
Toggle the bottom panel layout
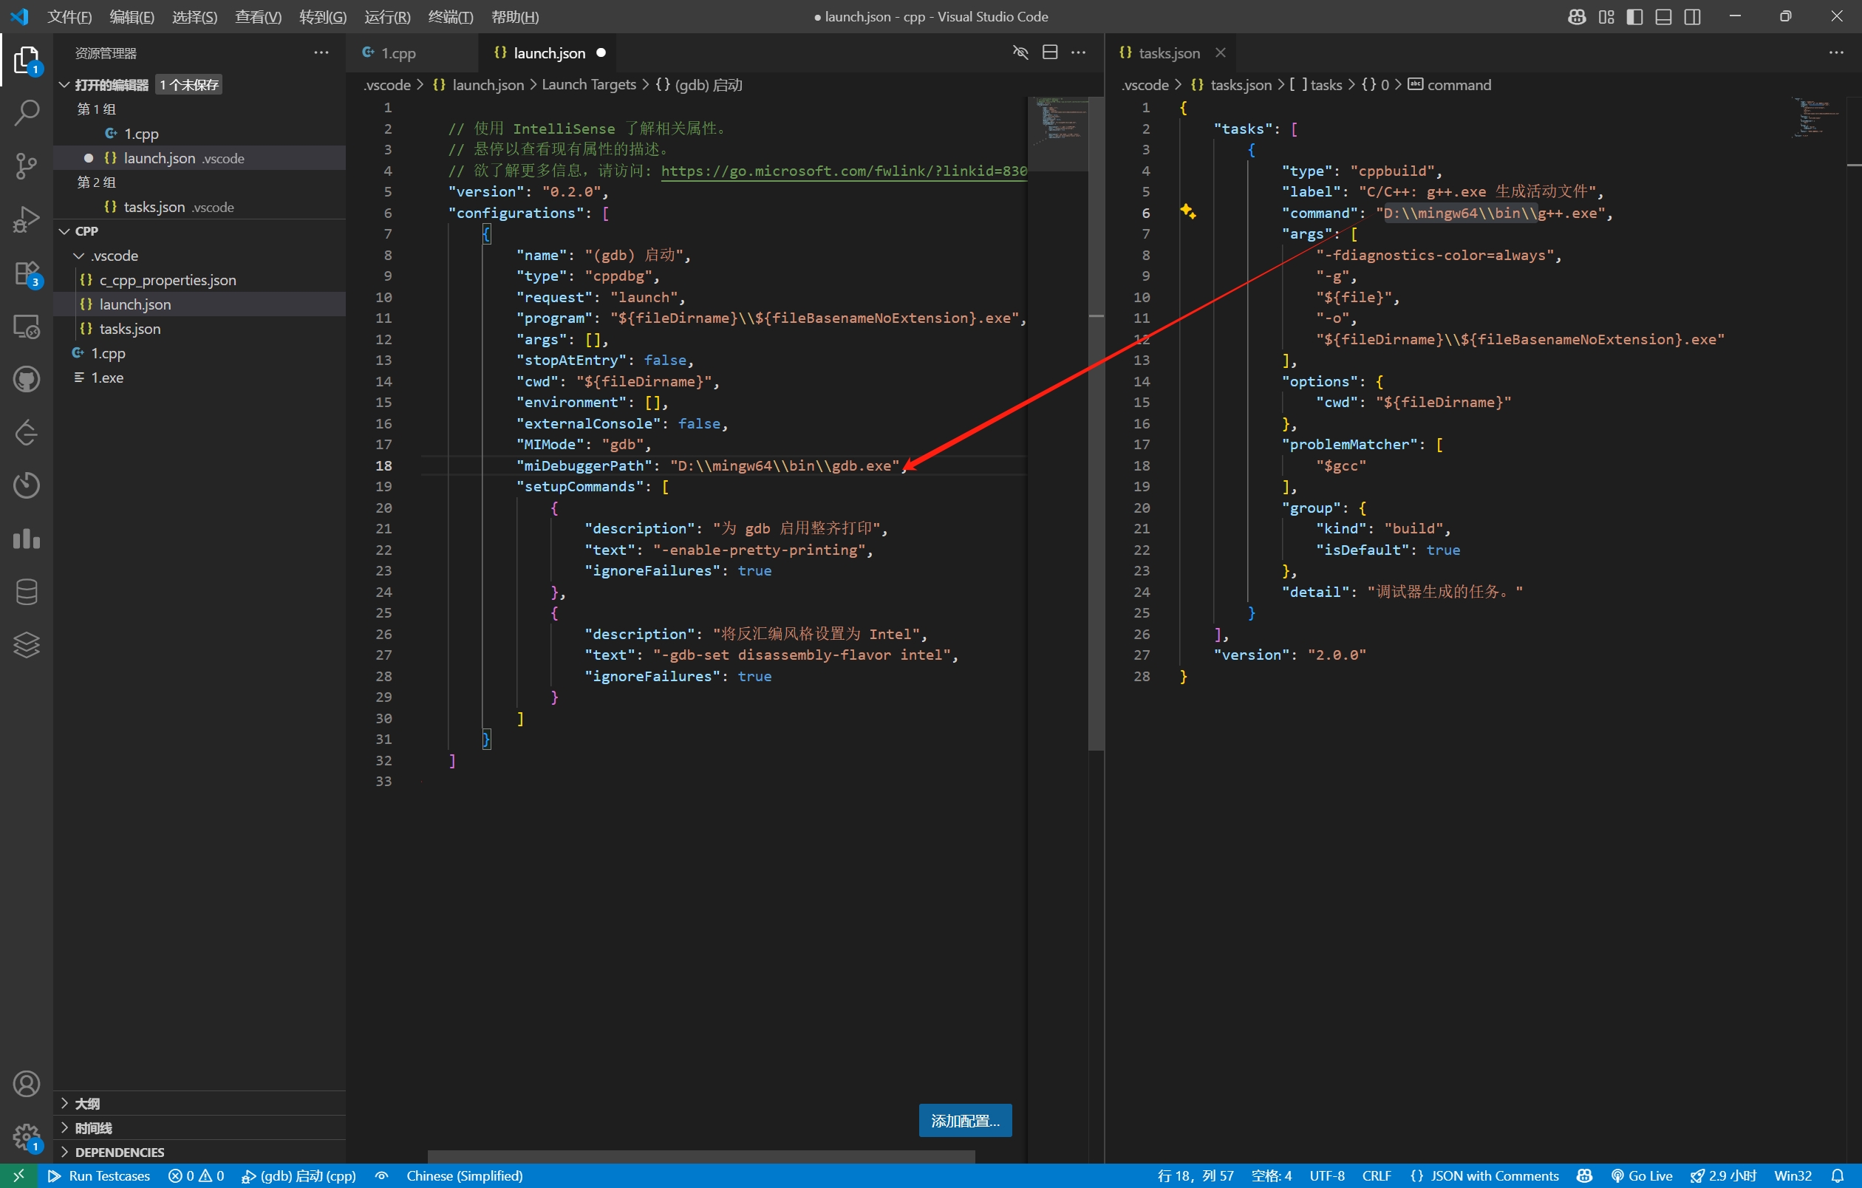[1663, 16]
